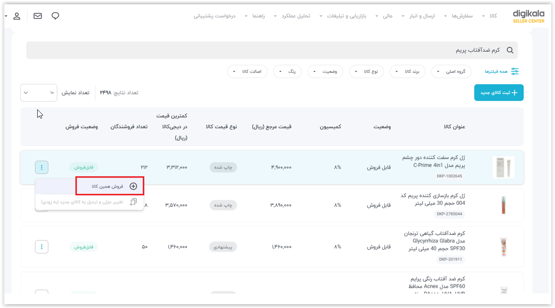The height and width of the screenshot is (308, 555).
Task: Click reference price ۴,۹۰۰,۰۰۰
Action: 281,167
